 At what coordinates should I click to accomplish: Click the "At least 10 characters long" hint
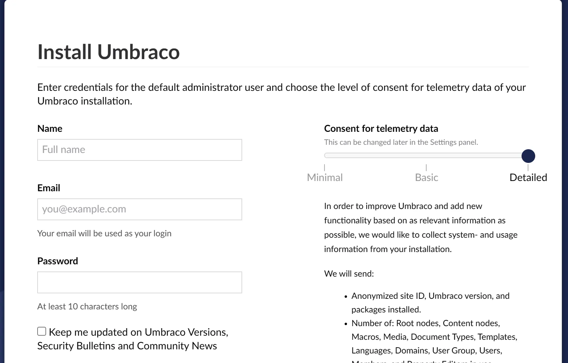[x=87, y=307]
